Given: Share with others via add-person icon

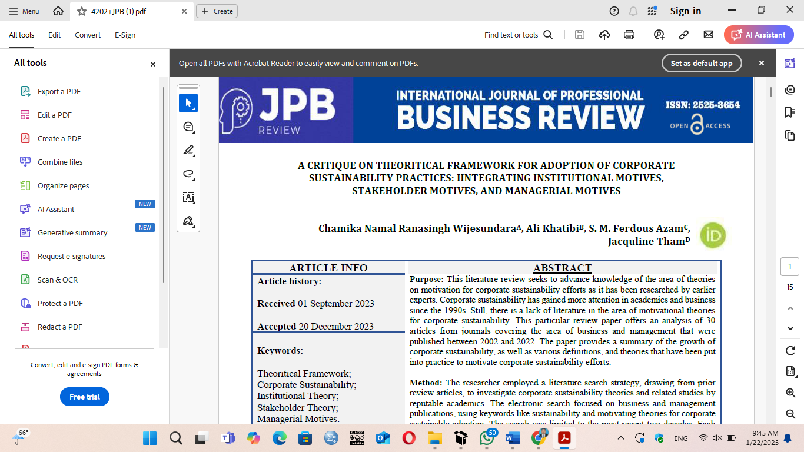Looking at the screenshot, I should (659, 35).
